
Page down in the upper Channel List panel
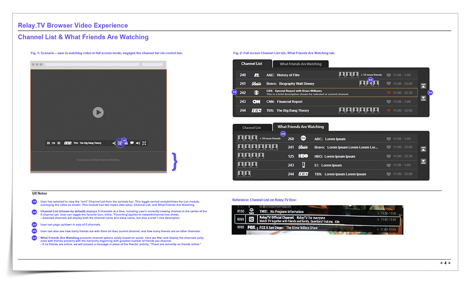(423, 98)
